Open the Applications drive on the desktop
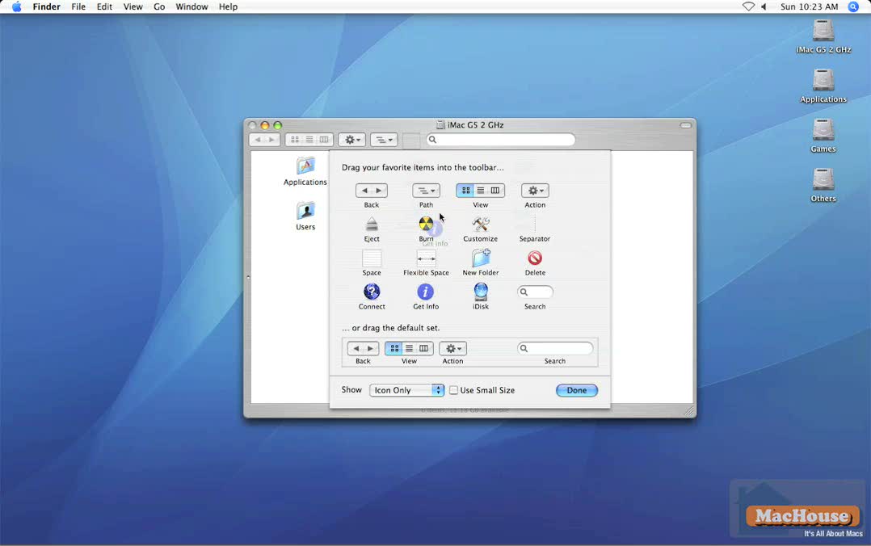 (823, 80)
